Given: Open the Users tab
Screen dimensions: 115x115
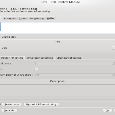Looking at the screenshot, I should point(23,18).
